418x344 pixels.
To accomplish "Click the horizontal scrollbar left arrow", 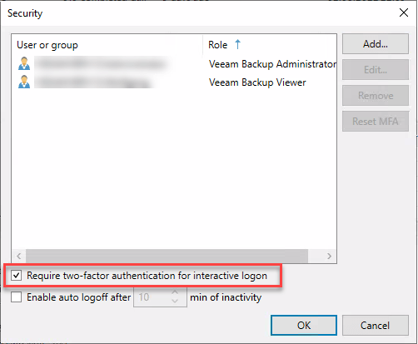I will tap(19, 256).
